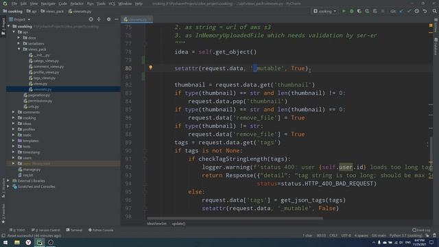The image size is (439, 247).
Task: Open the Python Console tool window
Action: [x=101, y=230]
